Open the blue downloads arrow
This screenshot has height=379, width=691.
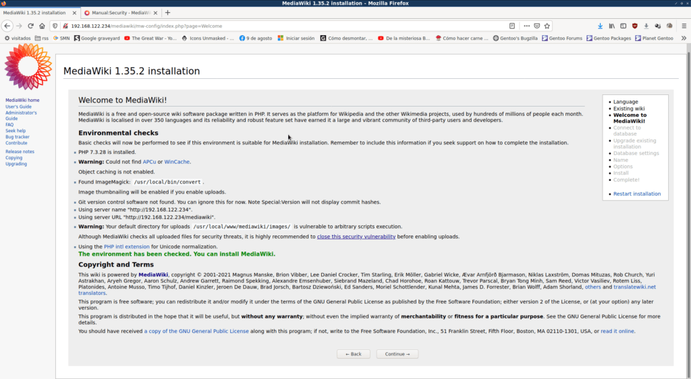600,26
